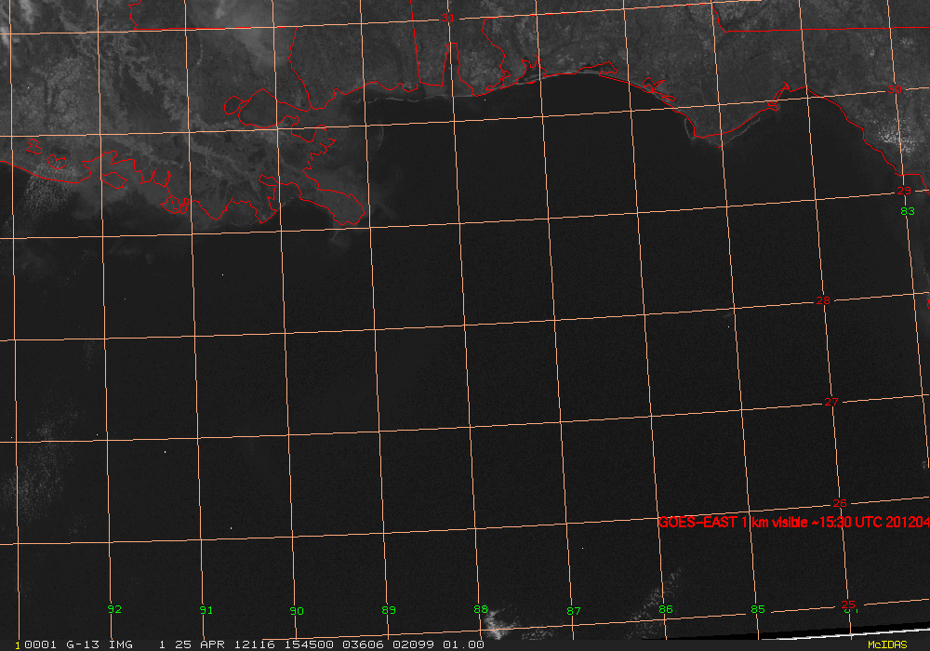Click the green longitude label 89
930x651 pixels.
tap(389, 610)
